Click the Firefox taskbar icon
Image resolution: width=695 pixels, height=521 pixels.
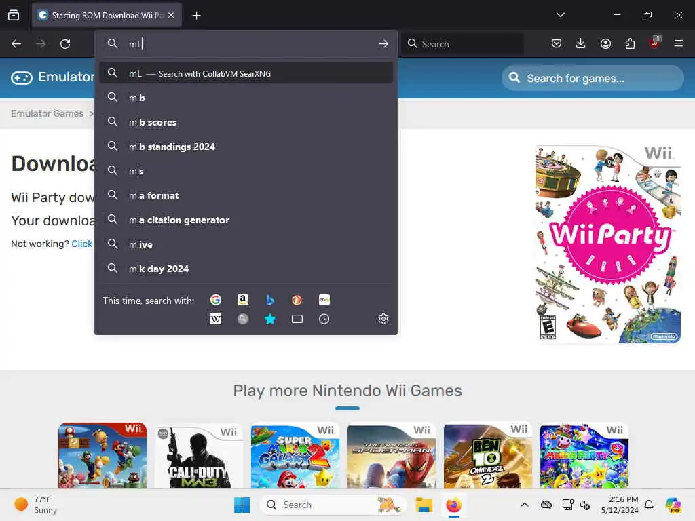tap(453, 505)
